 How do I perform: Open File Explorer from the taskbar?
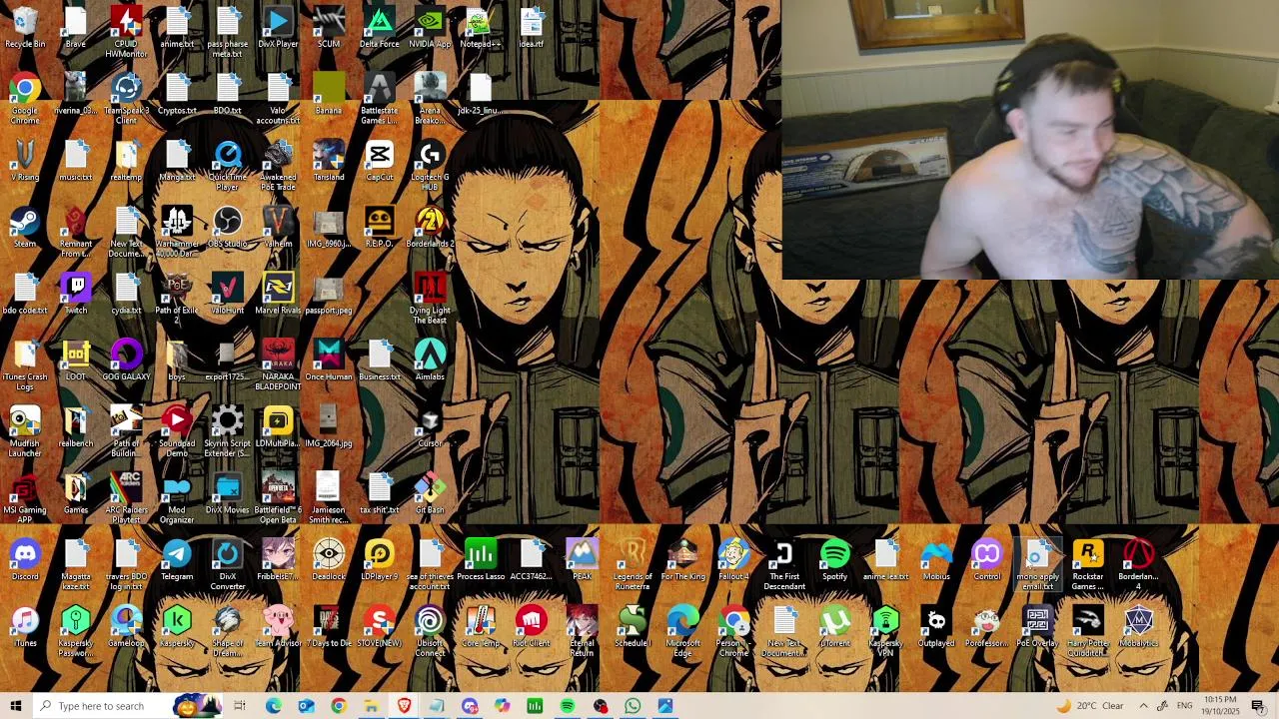[371, 706]
